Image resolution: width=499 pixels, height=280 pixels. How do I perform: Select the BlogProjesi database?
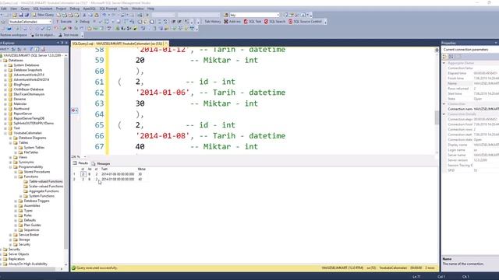tap(22, 85)
